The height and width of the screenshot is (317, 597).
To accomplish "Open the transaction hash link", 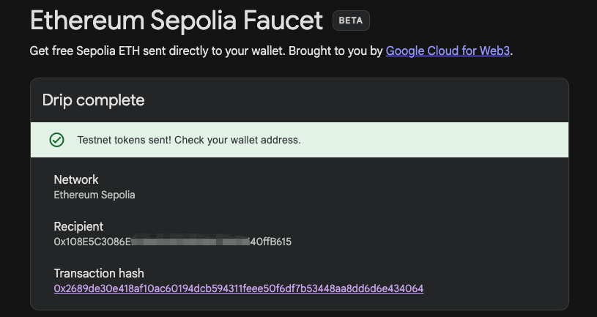I will (x=239, y=288).
